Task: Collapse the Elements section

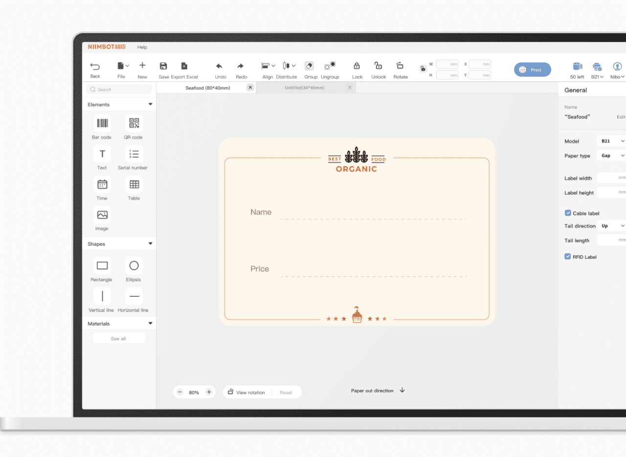Action: coord(150,104)
